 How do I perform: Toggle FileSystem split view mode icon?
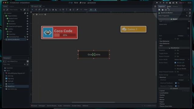pyautogui.click(x=28, y=61)
